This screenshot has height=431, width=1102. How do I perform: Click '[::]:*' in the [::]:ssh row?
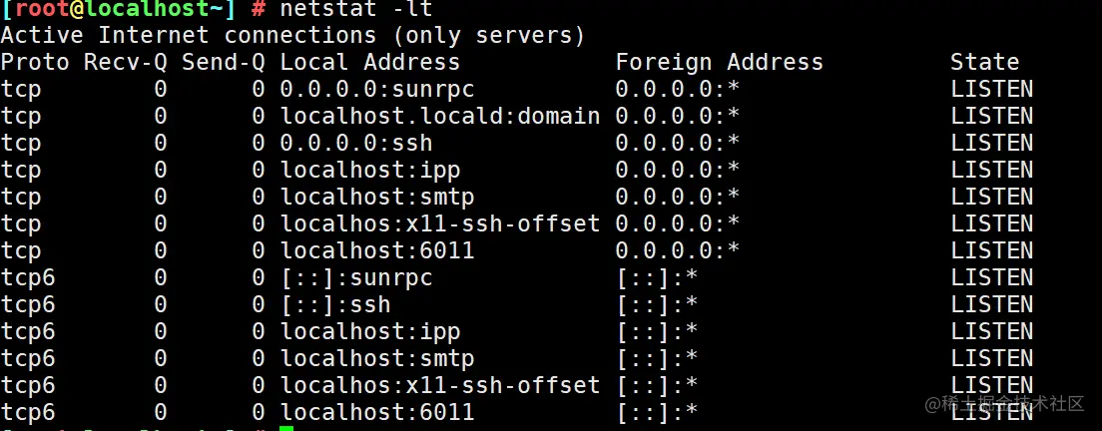657,304
